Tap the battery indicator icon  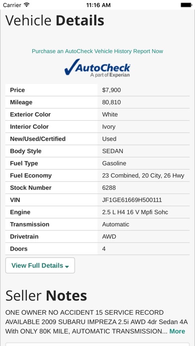pyautogui.click(x=186, y=5)
